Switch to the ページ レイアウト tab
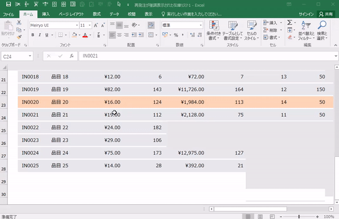This screenshot has width=339, height=219. (x=71, y=14)
